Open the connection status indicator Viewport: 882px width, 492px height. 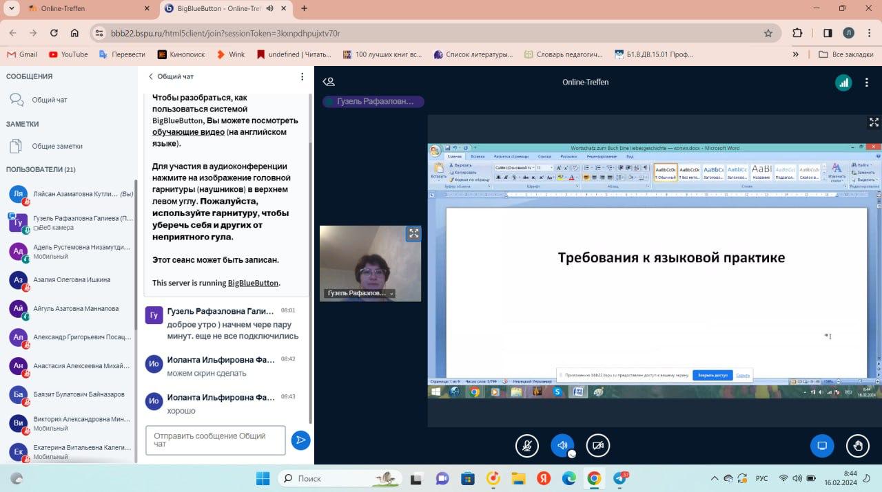843,83
